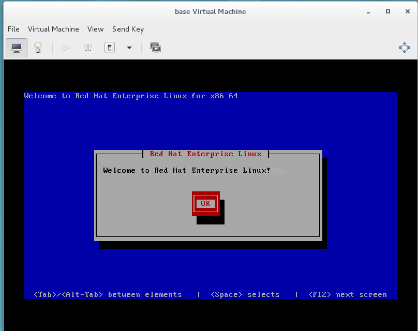Open the View menu

pos(95,29)
